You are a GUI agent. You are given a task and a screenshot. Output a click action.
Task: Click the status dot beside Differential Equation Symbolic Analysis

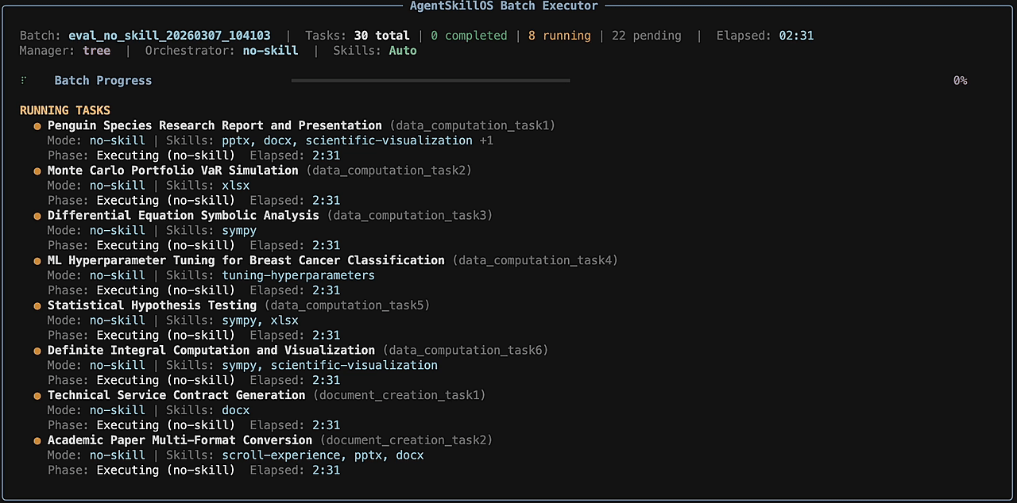(37, 216)
